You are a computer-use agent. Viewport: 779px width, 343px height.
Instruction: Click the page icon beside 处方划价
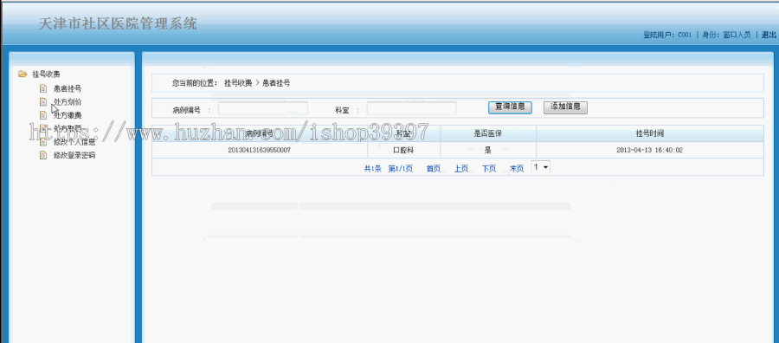click(43, 102)
